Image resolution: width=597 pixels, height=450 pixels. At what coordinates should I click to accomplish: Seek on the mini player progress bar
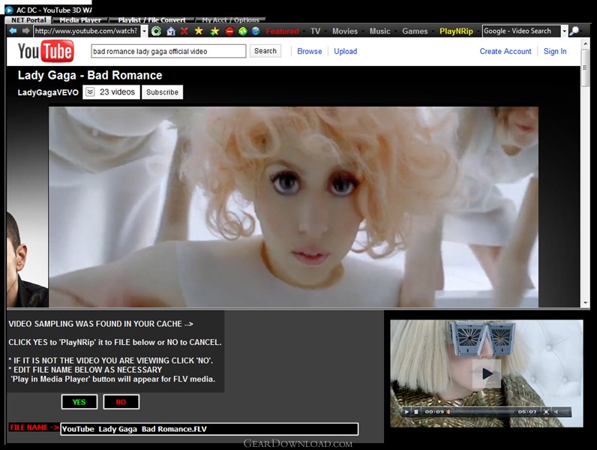click(481, 412)
